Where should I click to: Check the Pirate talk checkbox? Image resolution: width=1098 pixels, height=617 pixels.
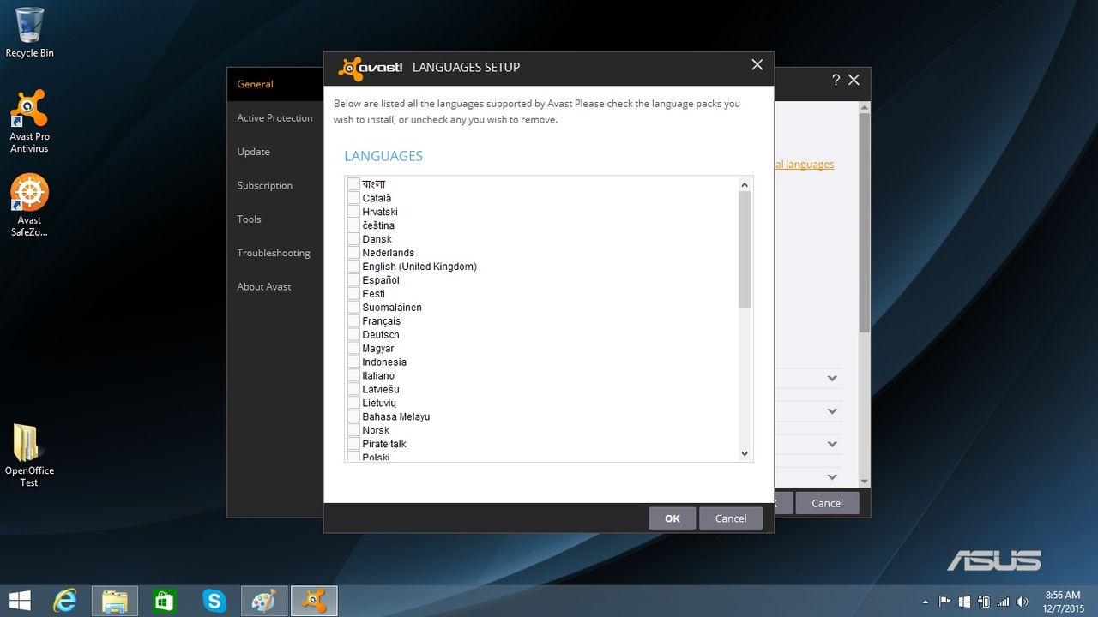tap(353, 444)
